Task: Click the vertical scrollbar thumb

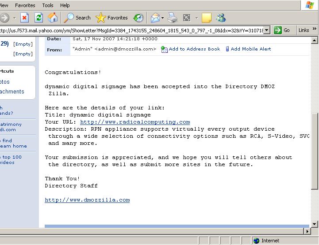Action: pyautogui.click(x=314, y=151)
